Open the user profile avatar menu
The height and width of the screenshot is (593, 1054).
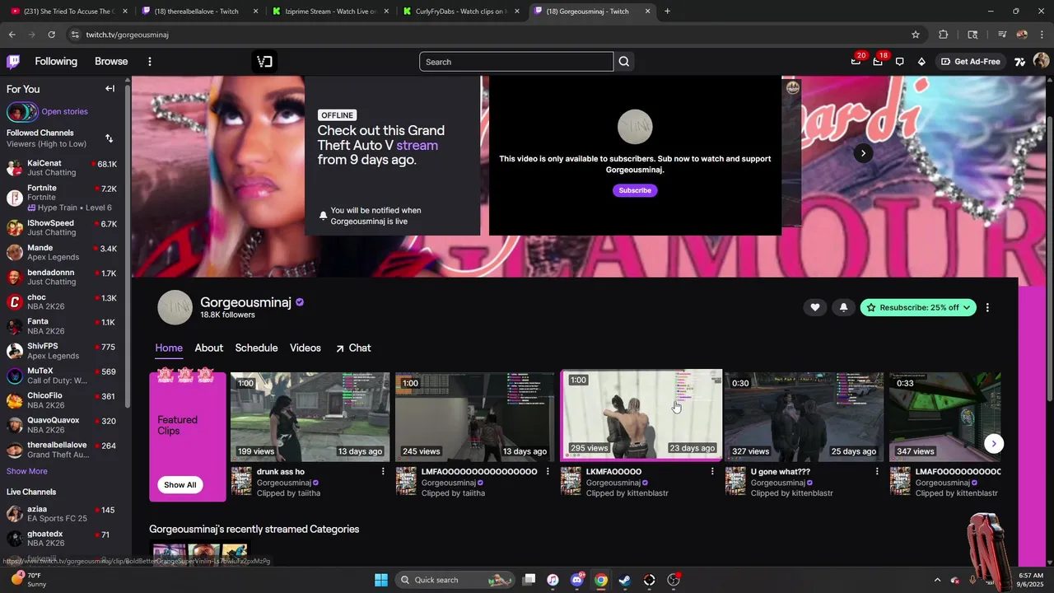click(x=1041, y=61)
